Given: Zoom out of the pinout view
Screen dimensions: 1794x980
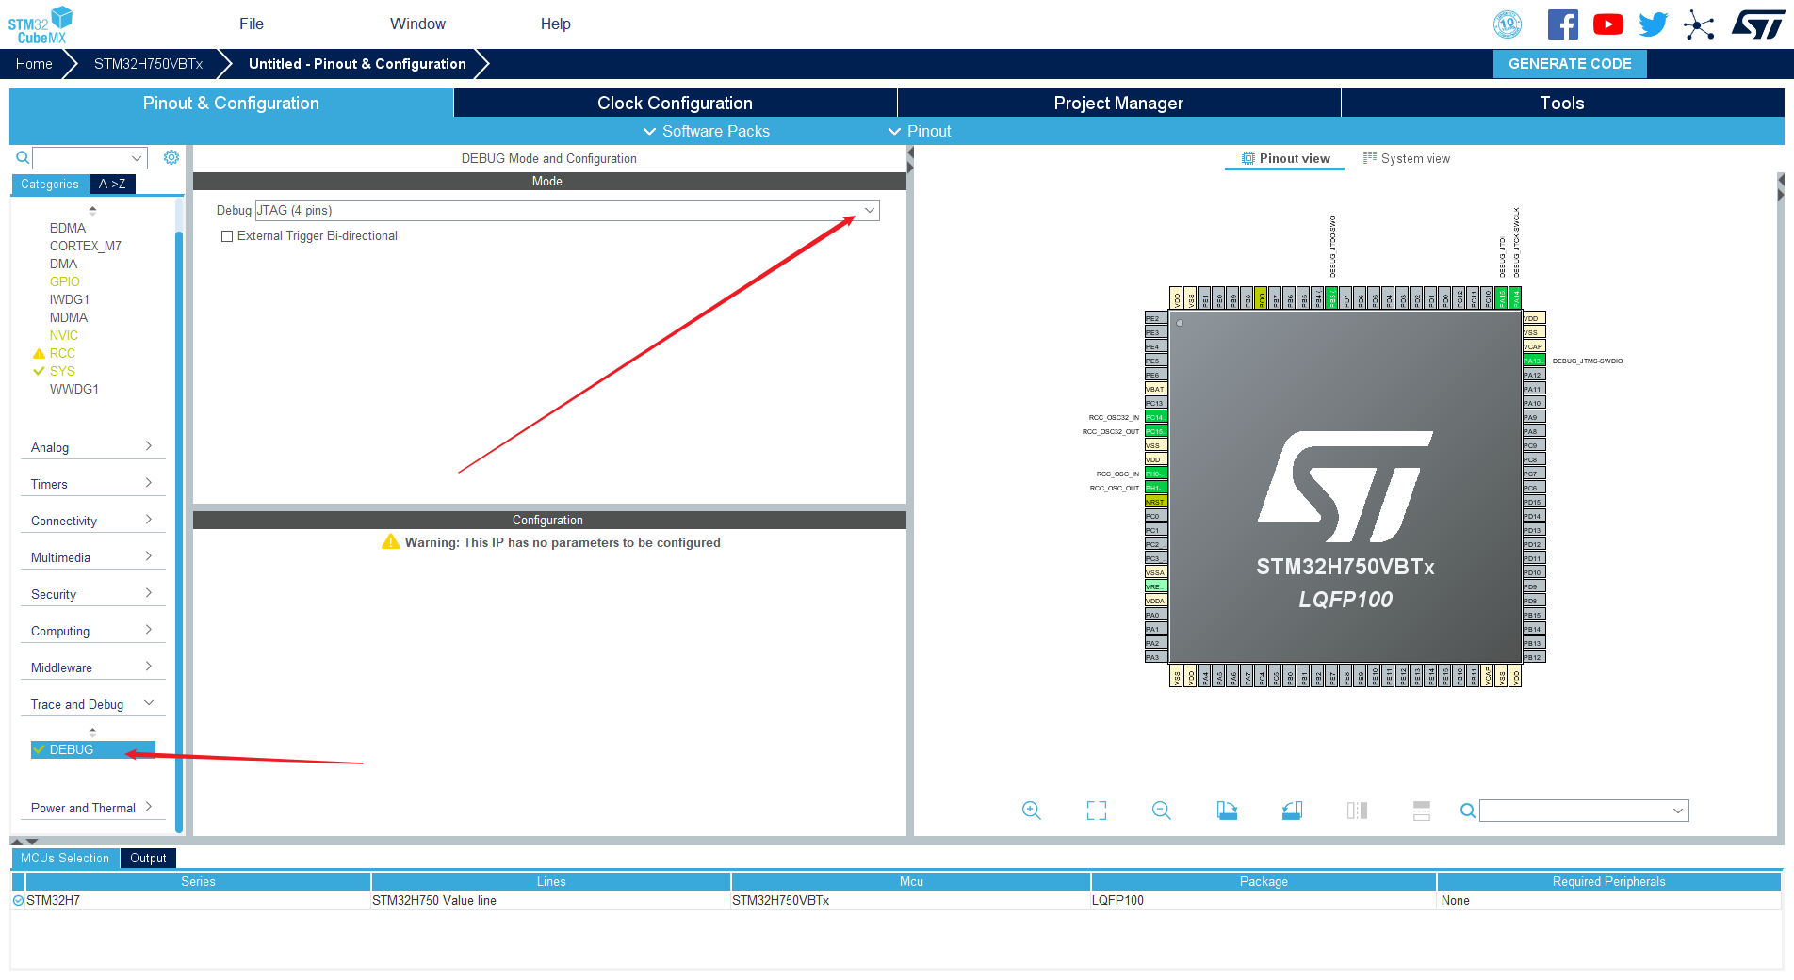Looking at the screenshot, I should (1162, 811).
